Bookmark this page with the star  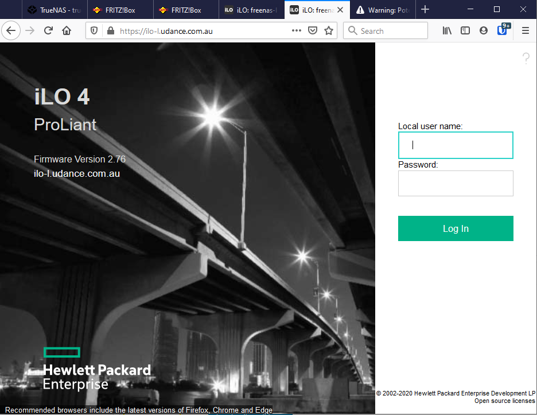coord(329,31)
